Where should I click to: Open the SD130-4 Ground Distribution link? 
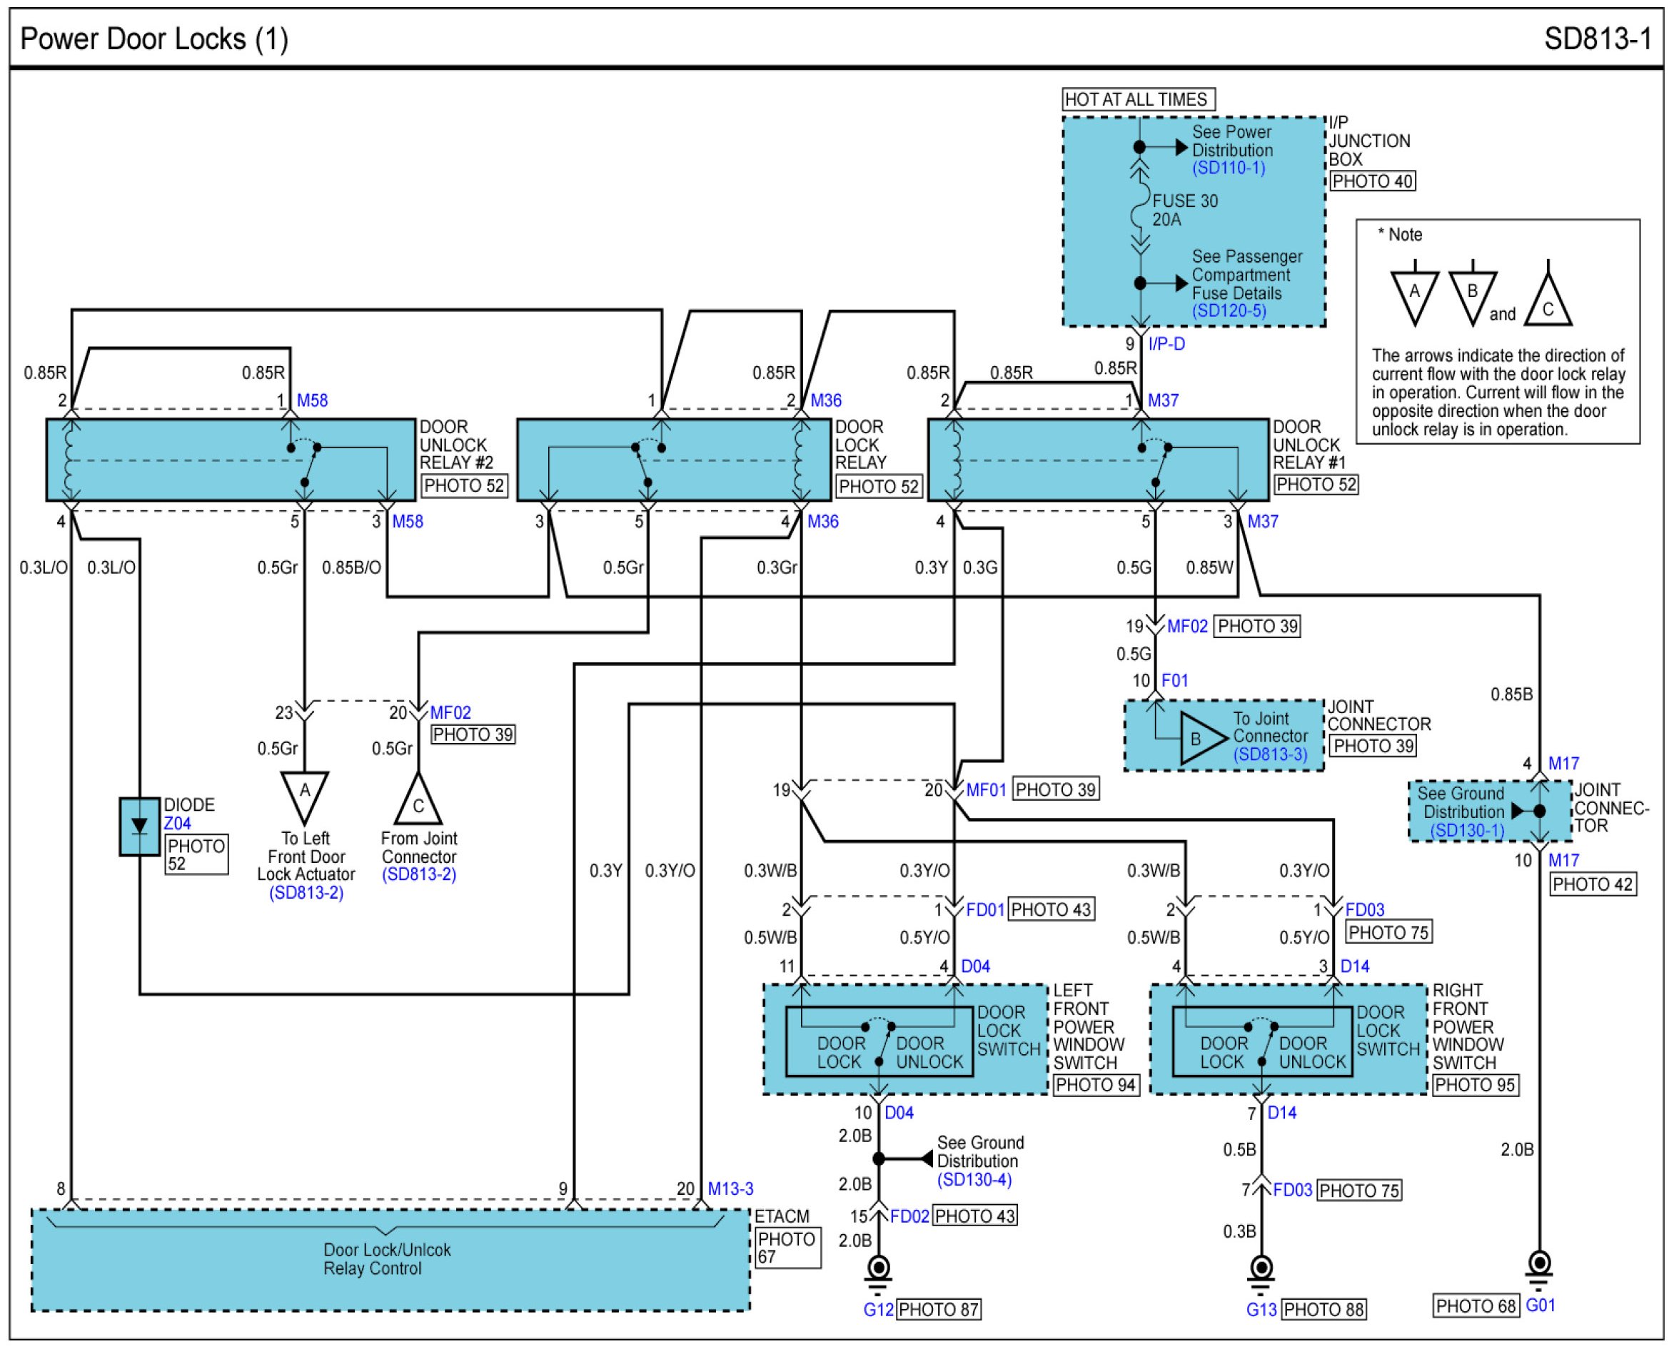(974, 1180)
